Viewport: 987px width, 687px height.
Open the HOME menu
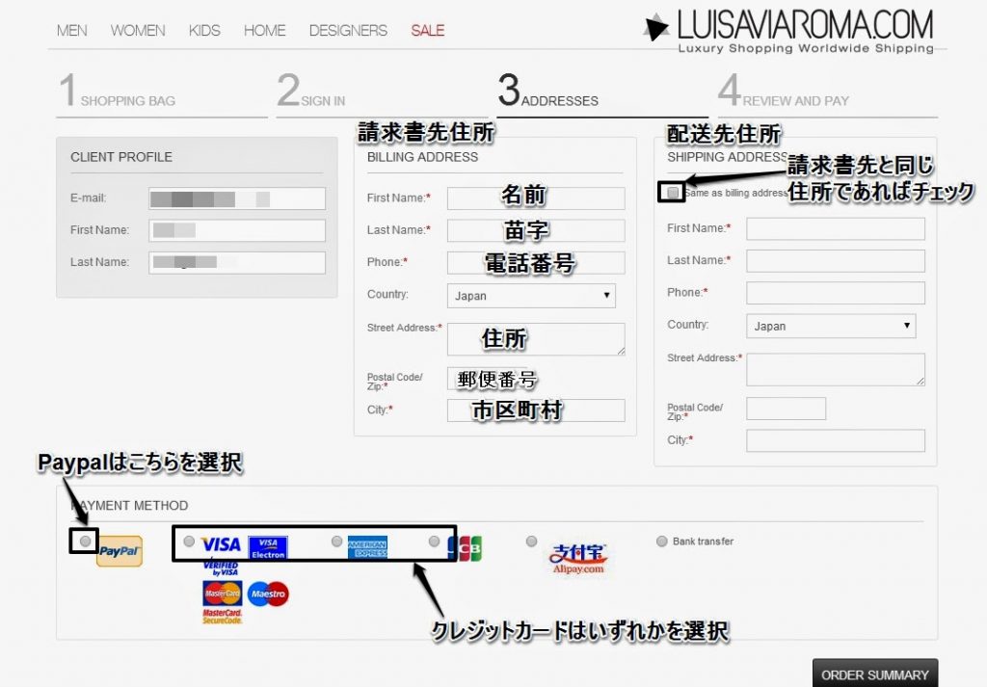(x=264, y=30)
